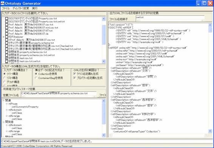
Task: Uncheck 学問体系.test.csv.txt checkbox
Action: 6,58
